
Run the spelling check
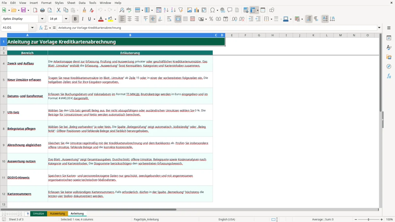click(129, 10)
